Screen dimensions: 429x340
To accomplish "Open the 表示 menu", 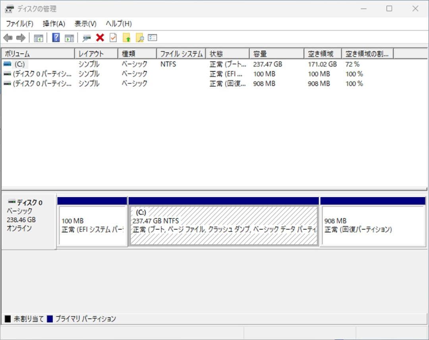I will pyautogui.click(x=85, y=24).
